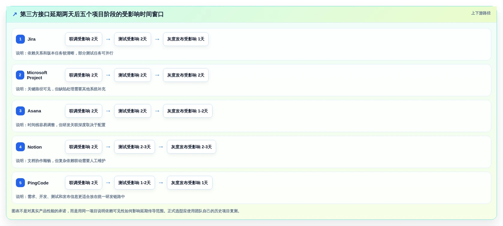
Task: Click Asana's 测试受影响 2天 chip
Action: tap(132, 111)
